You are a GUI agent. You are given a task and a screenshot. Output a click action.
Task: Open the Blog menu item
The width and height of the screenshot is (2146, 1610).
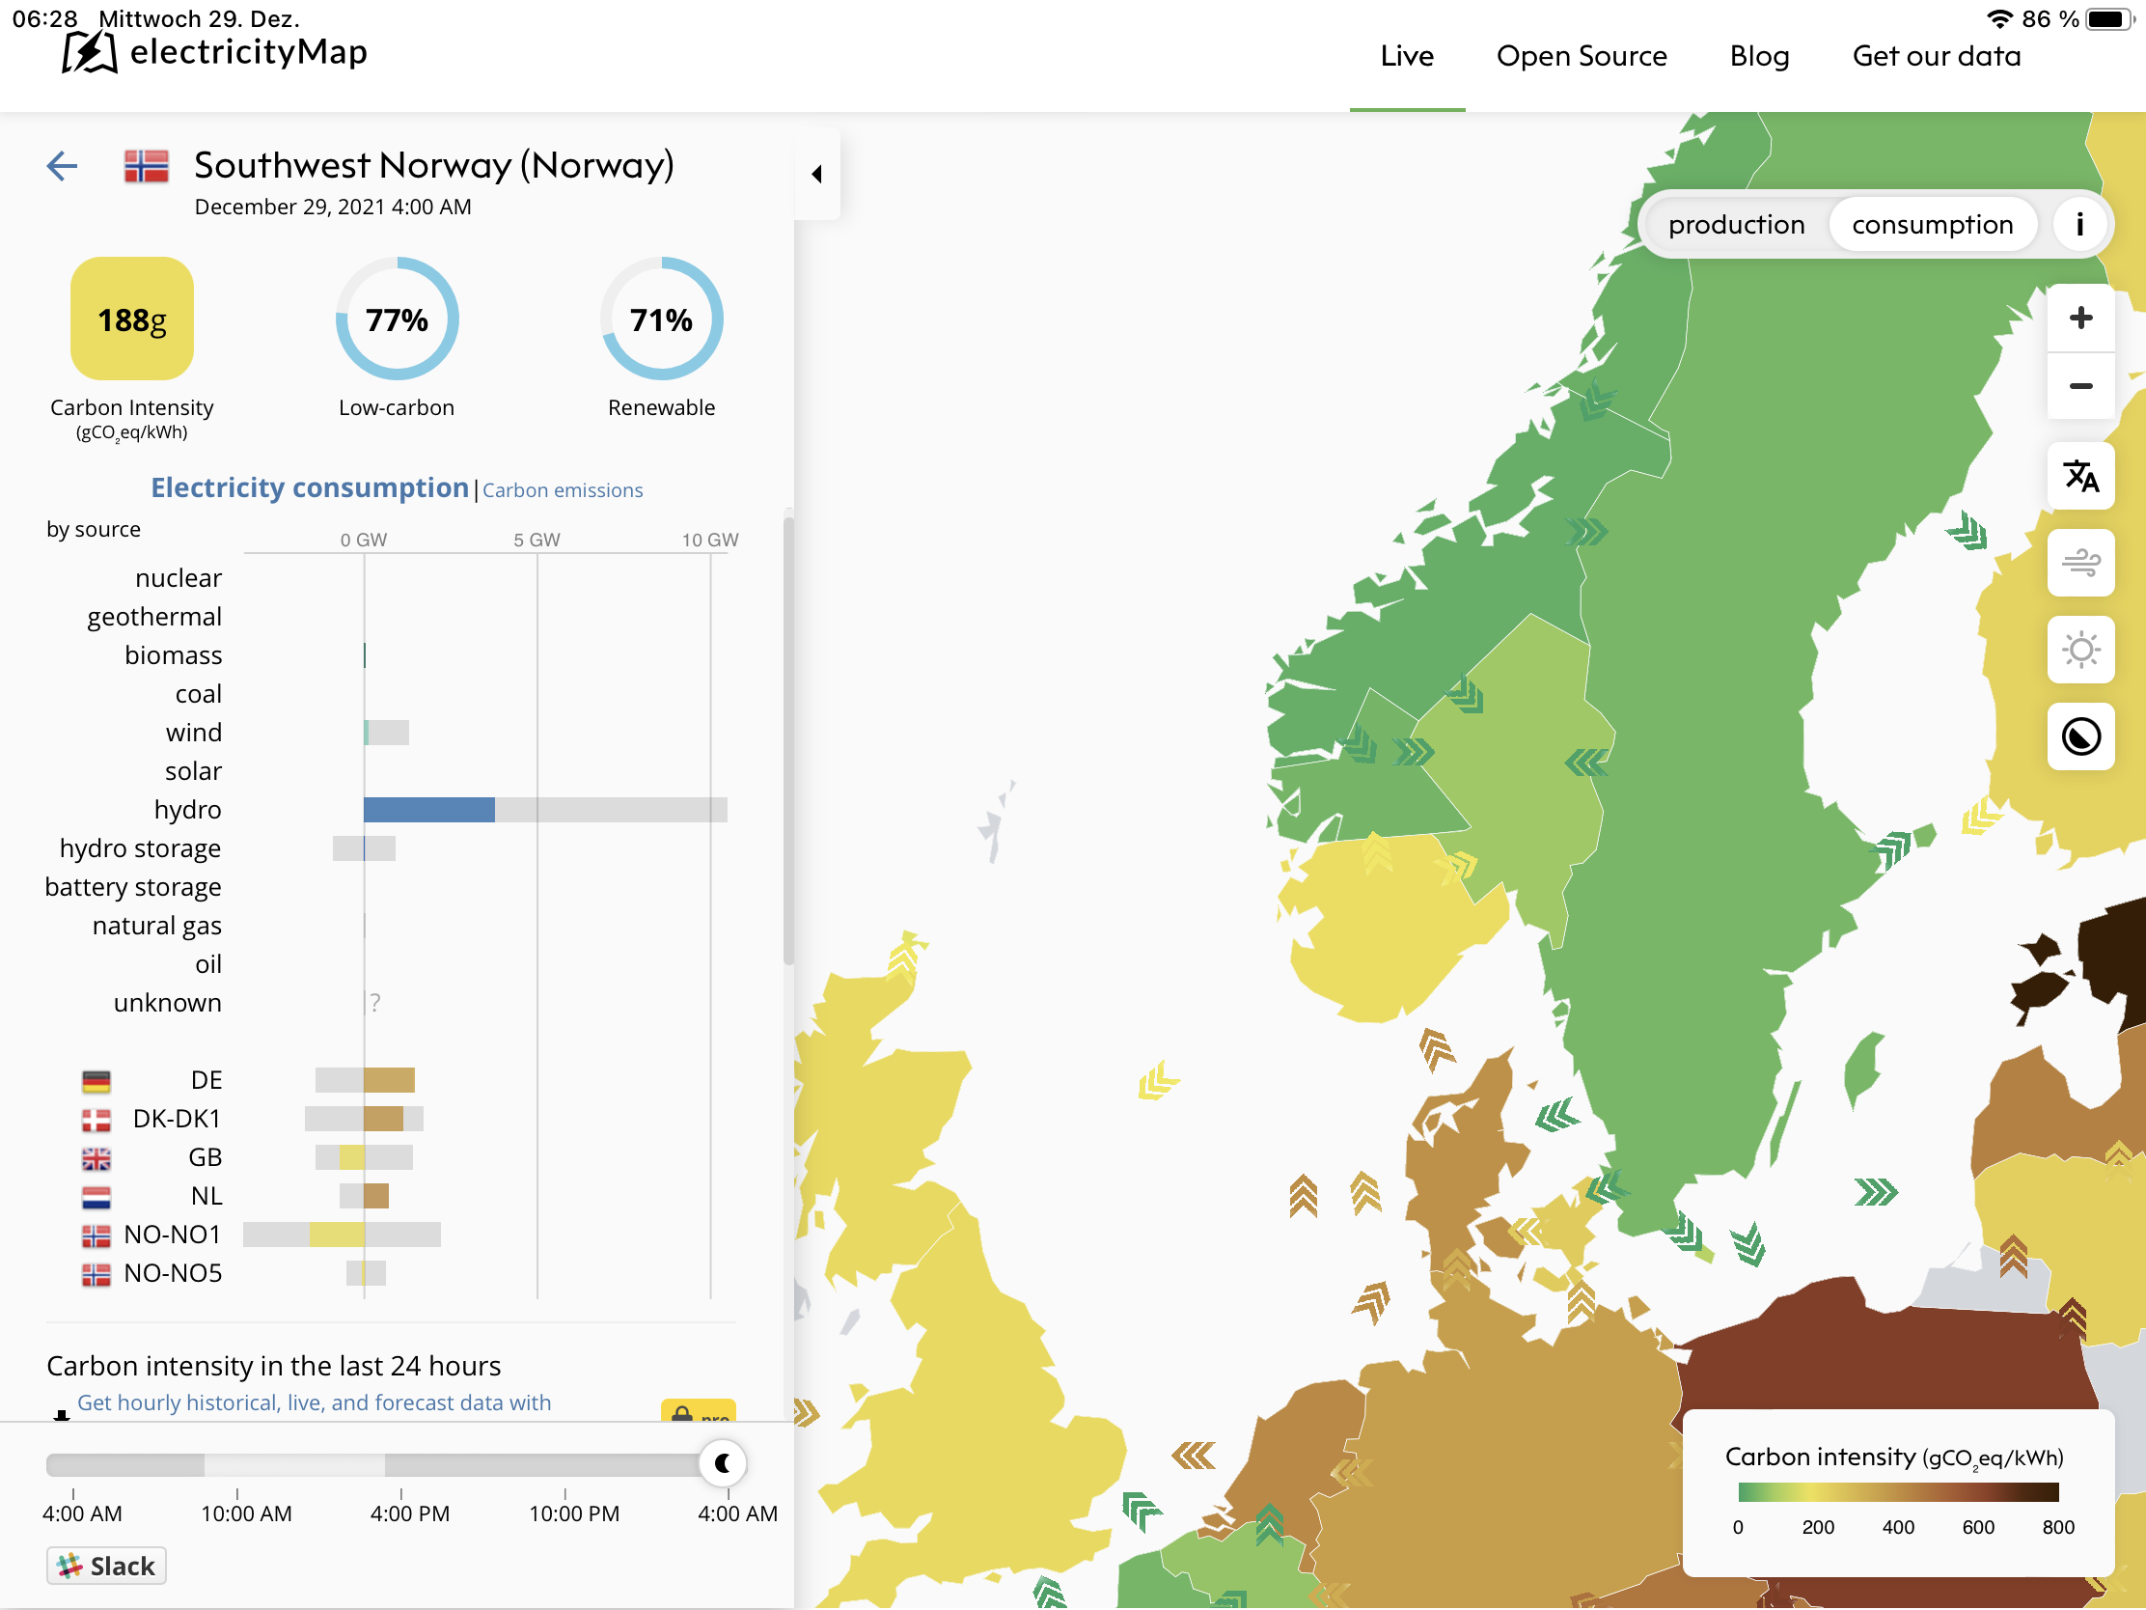pyautogui.click(x=1759, y=56)
